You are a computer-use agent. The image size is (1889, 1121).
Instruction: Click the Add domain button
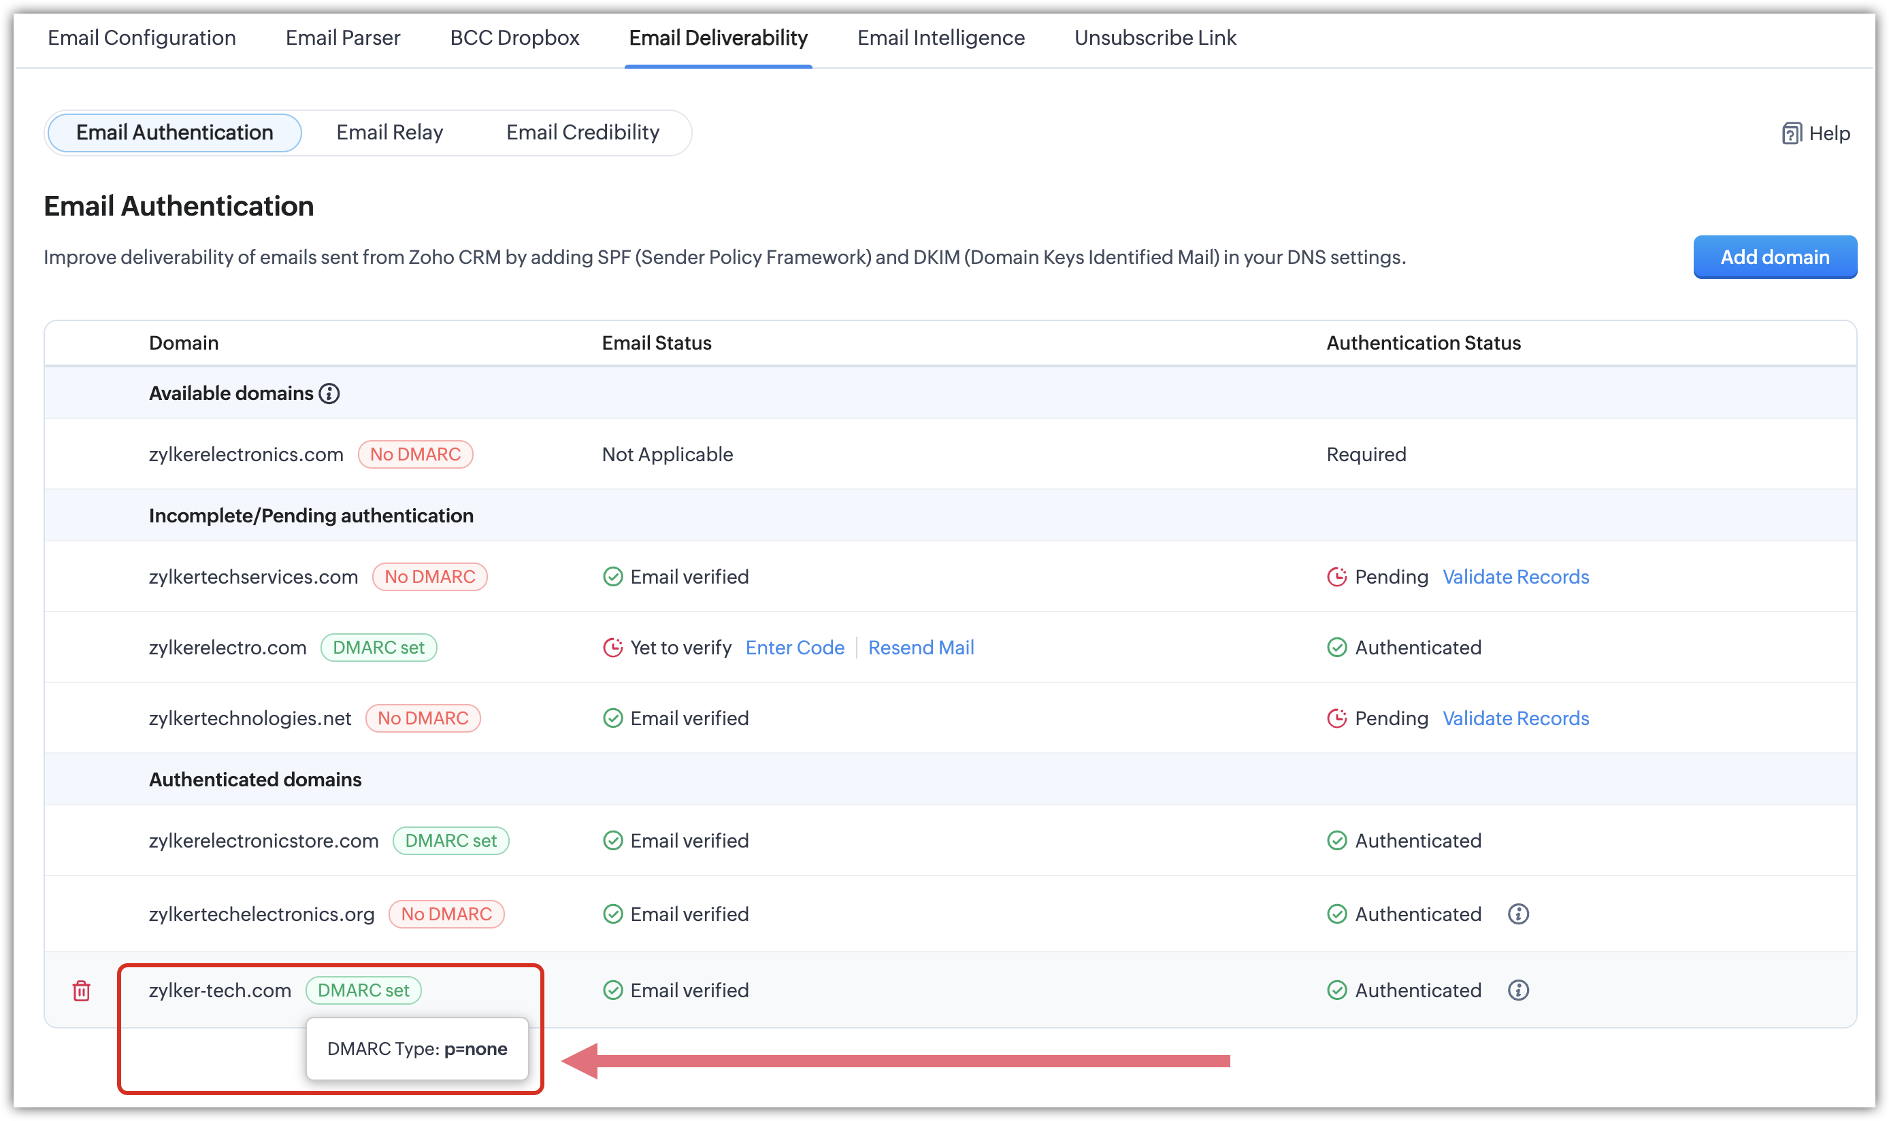pos(1774,257)
